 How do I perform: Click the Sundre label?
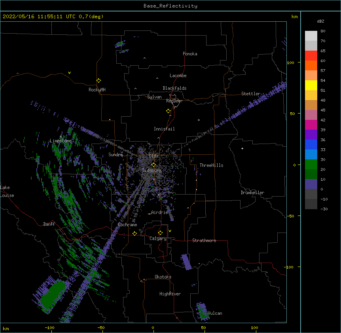(x=116, y=155)
